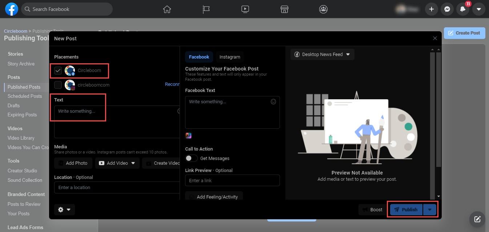Image resolution: width=489 pixels, height=232 pixels.
Task: Open the Messenger icon
Action: [x=447, y=9]
